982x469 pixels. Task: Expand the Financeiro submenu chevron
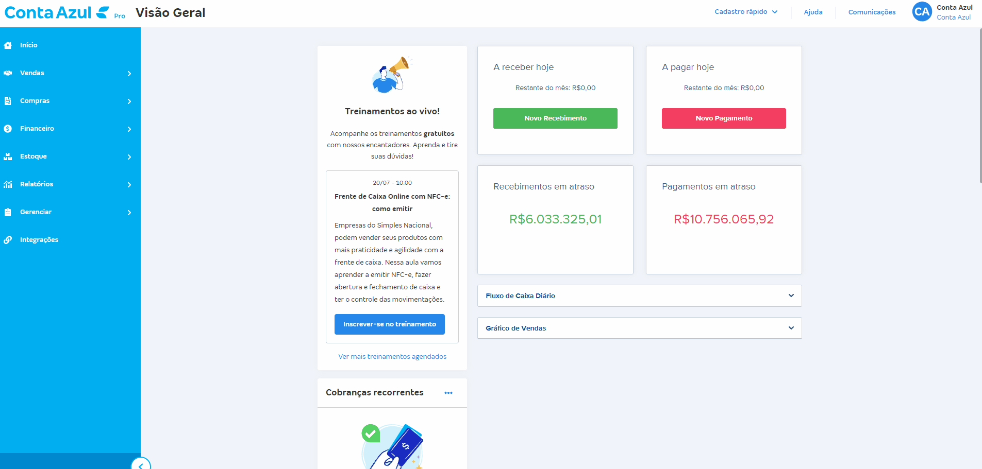pyautogui.click(x=129, y=129)
